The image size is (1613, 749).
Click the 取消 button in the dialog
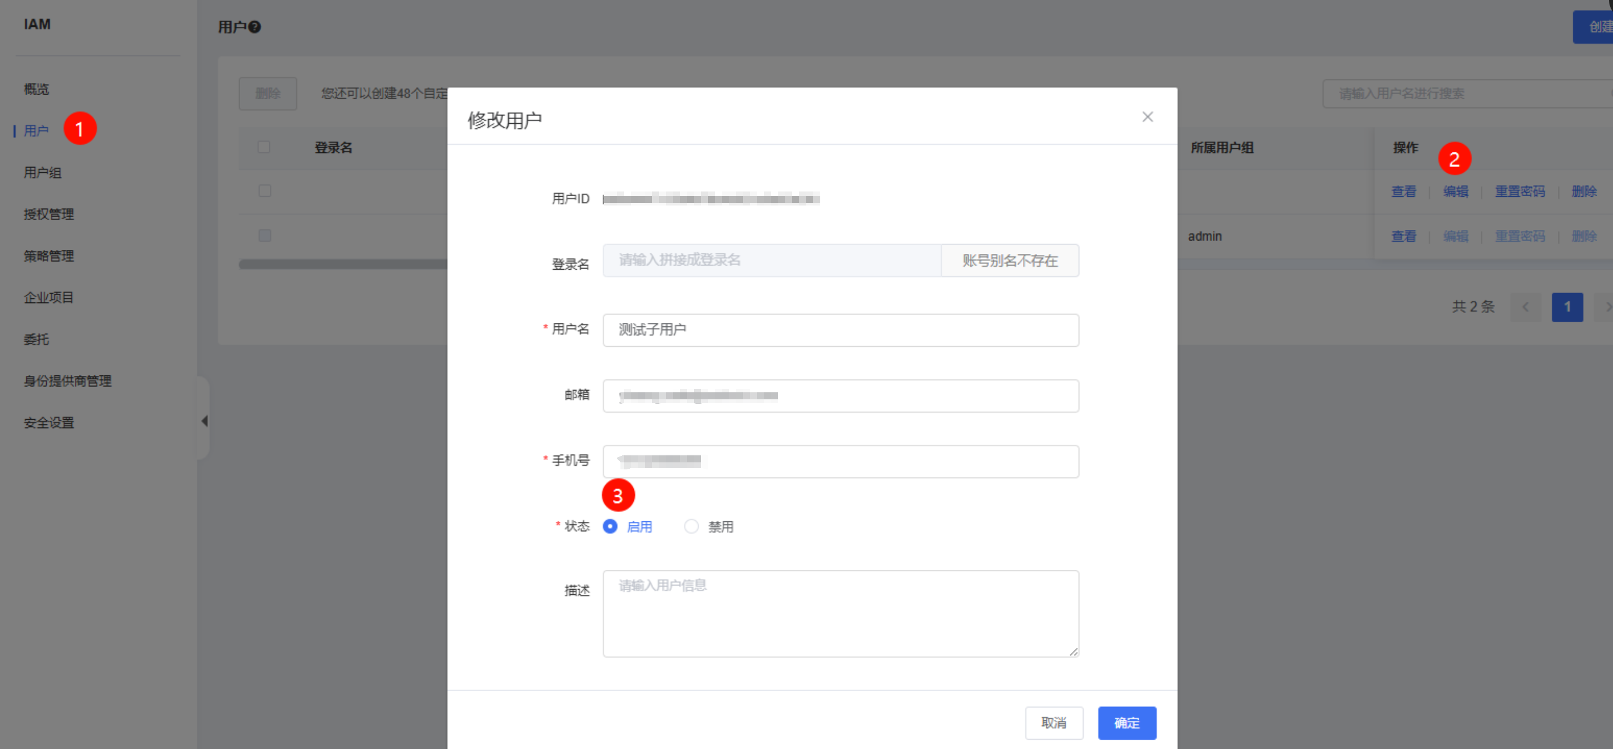click(1054, 723)
